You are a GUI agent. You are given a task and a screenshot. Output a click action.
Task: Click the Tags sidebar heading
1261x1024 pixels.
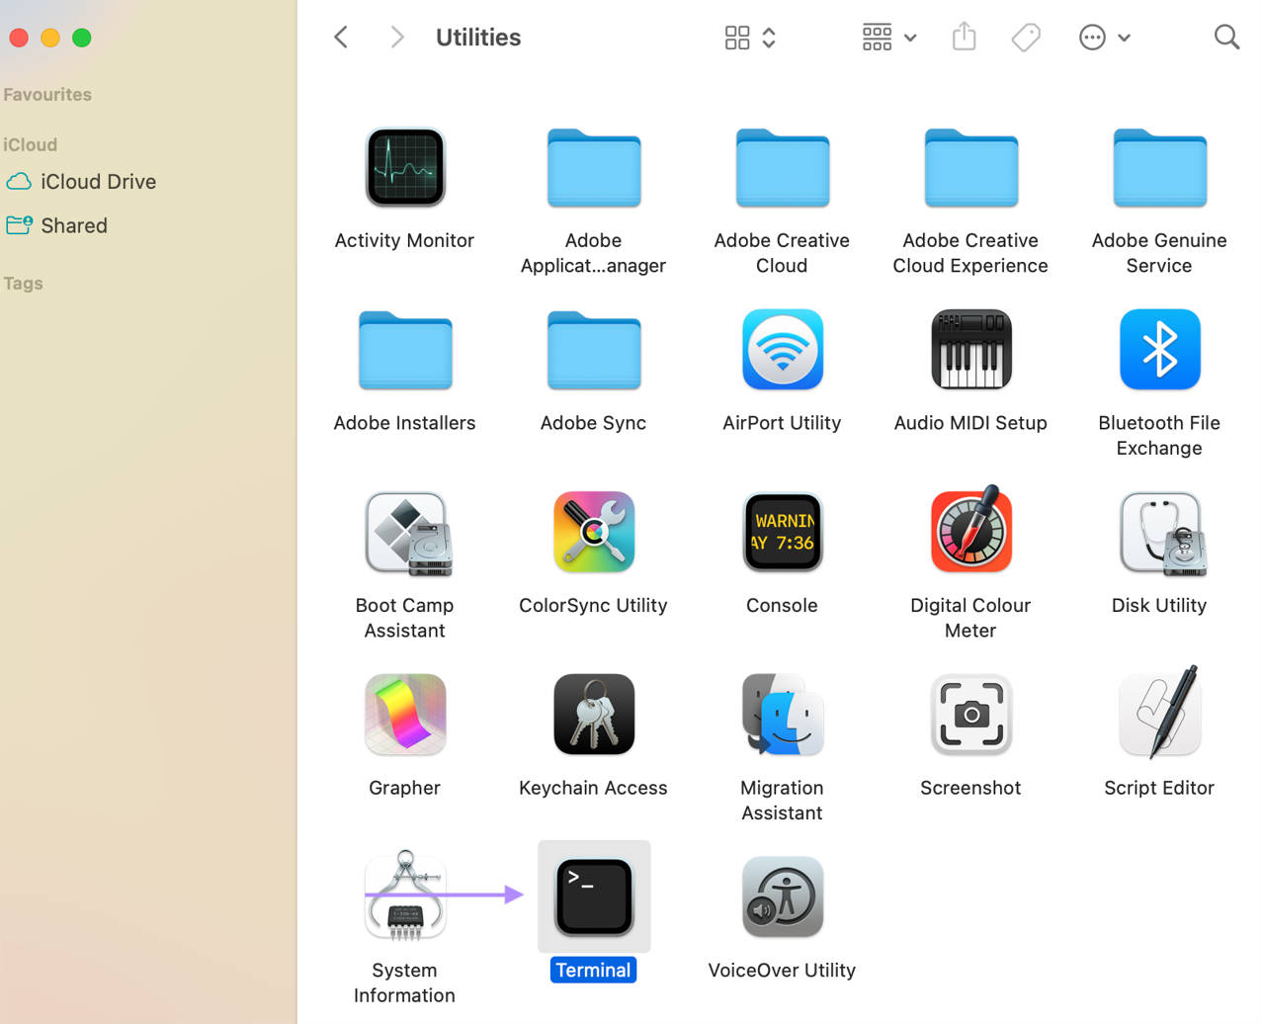pyautogui.click(x=23, y=284)
